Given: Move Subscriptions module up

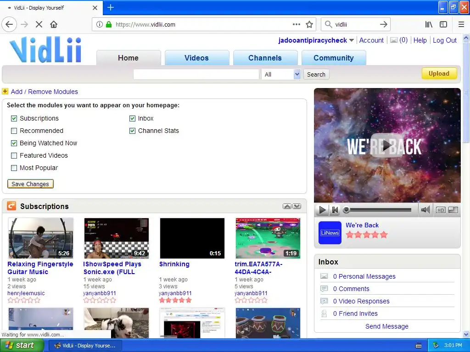Looking at the screenshot, I should [x=287, y=206].
